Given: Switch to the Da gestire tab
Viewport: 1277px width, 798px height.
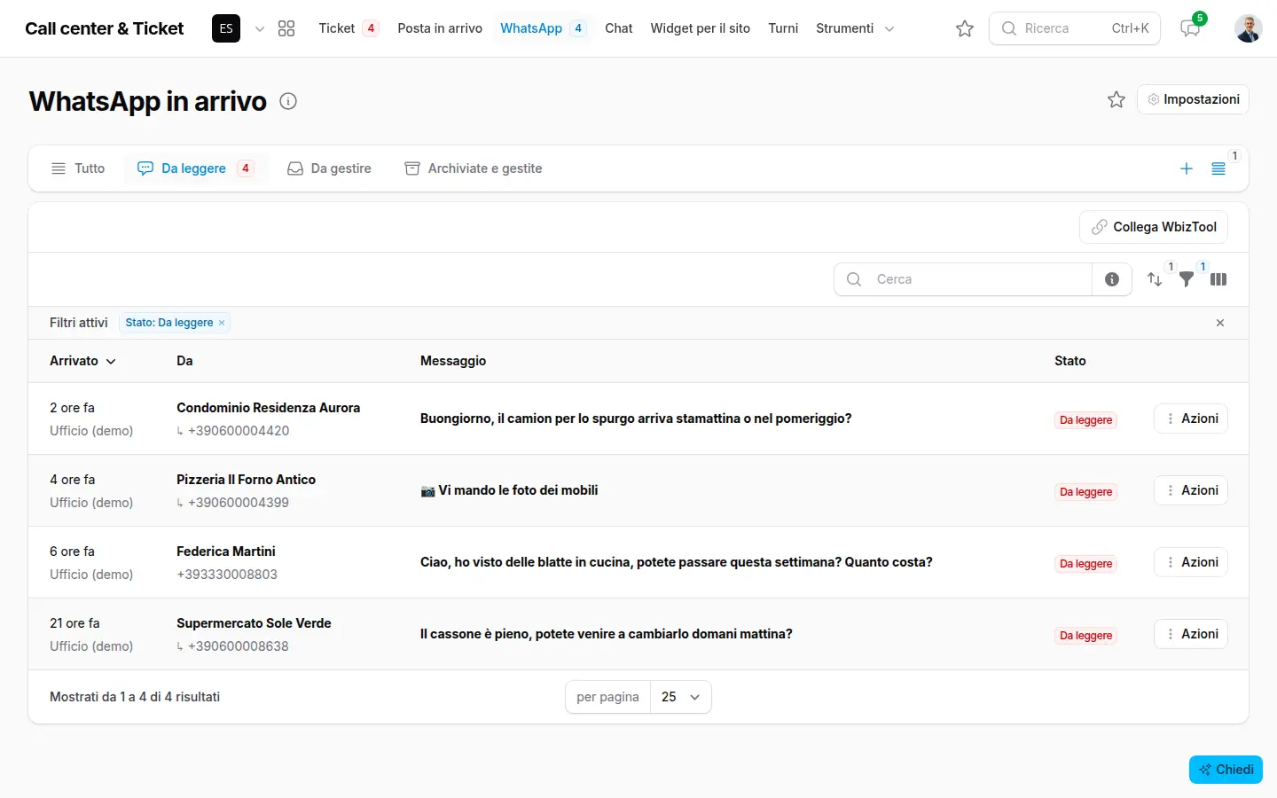Looking at the screenshot, I should coord(330,168).
